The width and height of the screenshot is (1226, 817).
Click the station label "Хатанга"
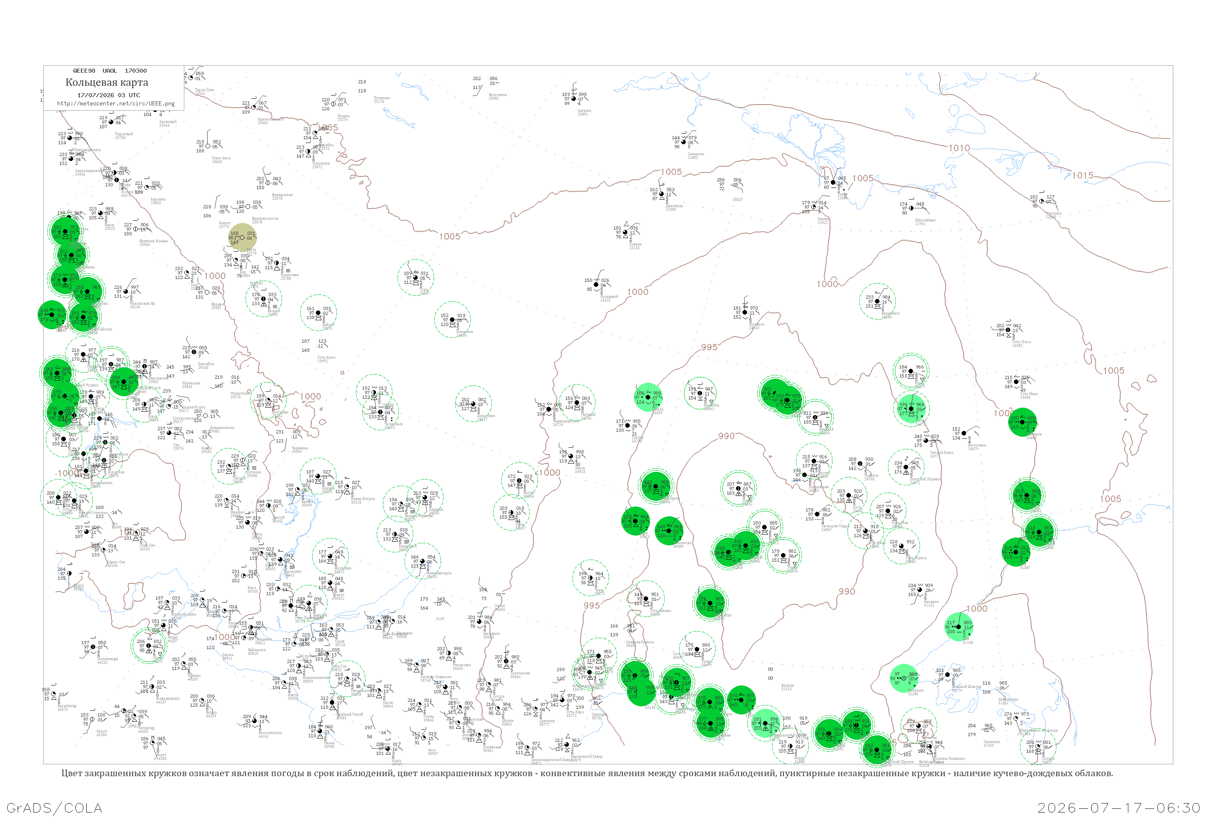coord(584,110)
